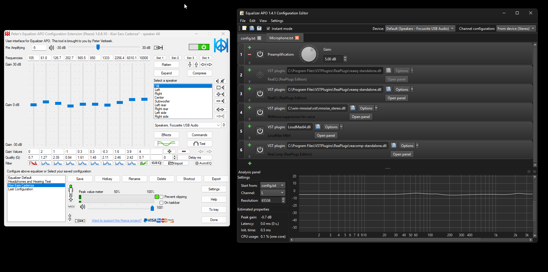Click the Peace graph curve icon
The width and height of the screenshot is (548, 272).
point(166,144)
